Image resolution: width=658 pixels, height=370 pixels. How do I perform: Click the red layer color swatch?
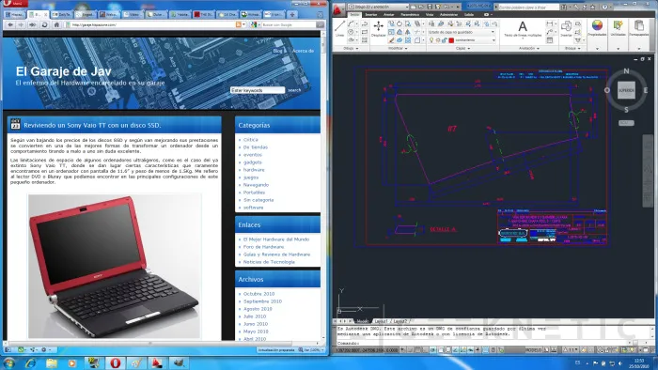451,40
